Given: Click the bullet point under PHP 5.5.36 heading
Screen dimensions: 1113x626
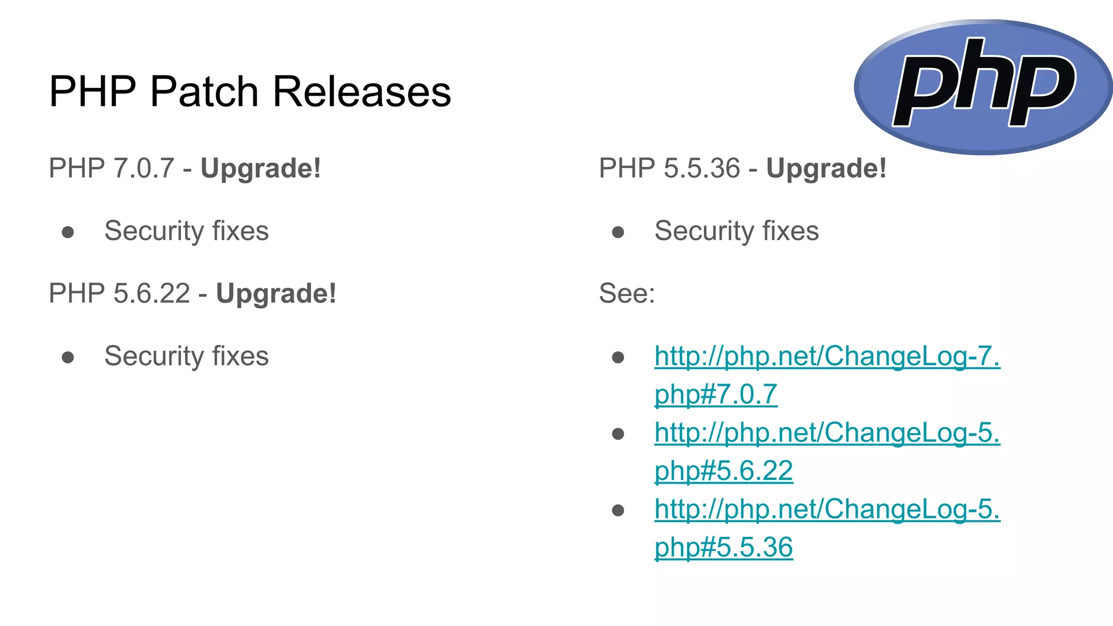Looking at the screenshot, I should click(618, 233).
